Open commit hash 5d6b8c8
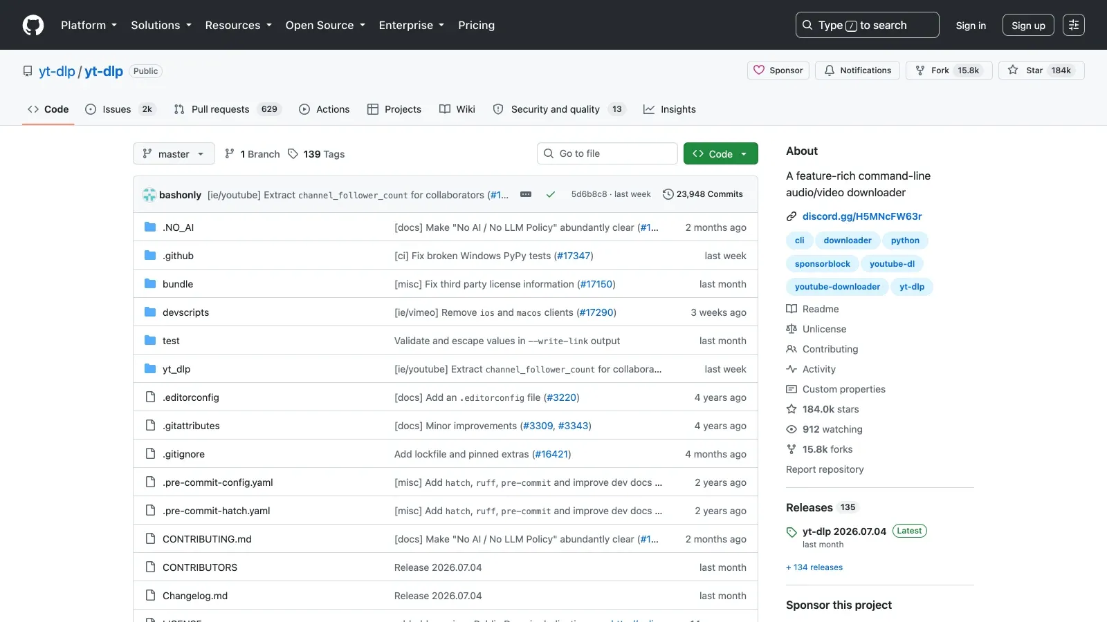Viewport: 1107px width, 622px height. pos(589,194)
